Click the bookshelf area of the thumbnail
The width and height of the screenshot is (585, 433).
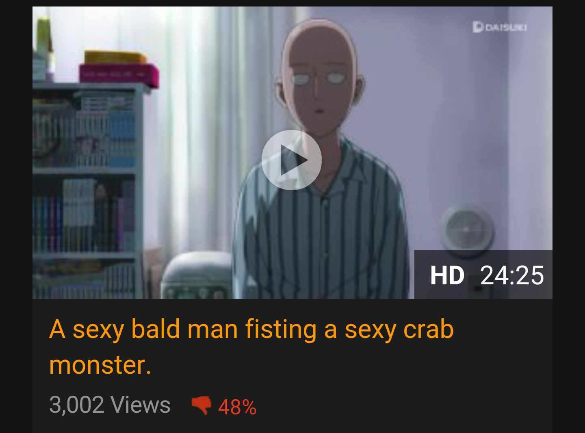tap(85, 191)
